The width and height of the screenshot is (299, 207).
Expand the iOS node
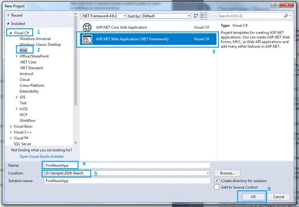17,97
